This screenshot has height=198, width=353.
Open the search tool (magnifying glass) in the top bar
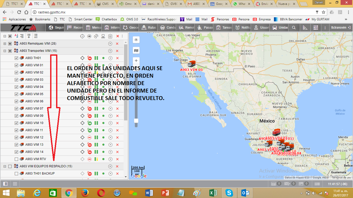tap(294, 28)
